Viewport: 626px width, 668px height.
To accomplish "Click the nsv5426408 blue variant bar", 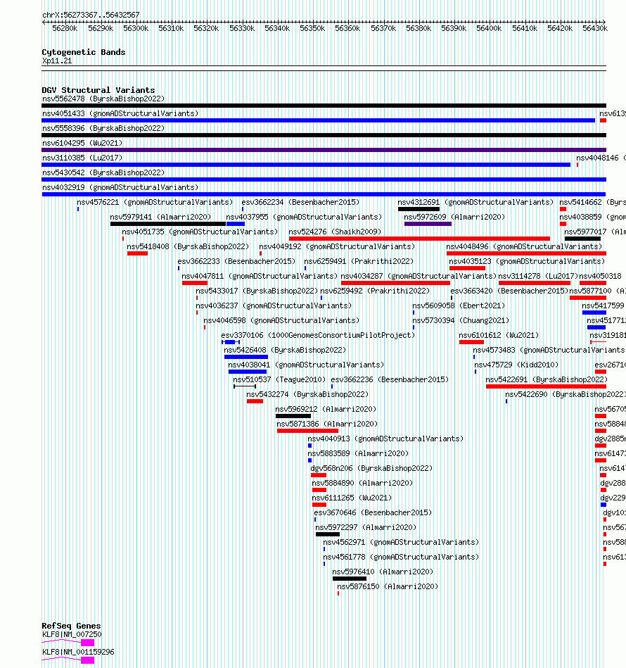I will click(x=246, y=357).
